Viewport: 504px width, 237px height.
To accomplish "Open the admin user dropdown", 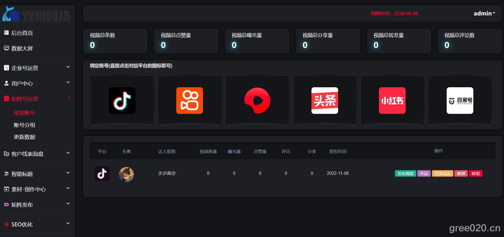I will pos(484,13).
